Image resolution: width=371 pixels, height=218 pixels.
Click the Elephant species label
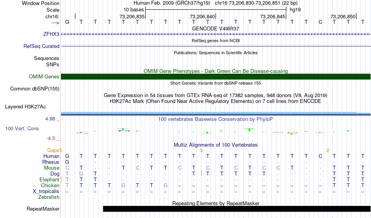pyautogui.click(x=49, y=179)
